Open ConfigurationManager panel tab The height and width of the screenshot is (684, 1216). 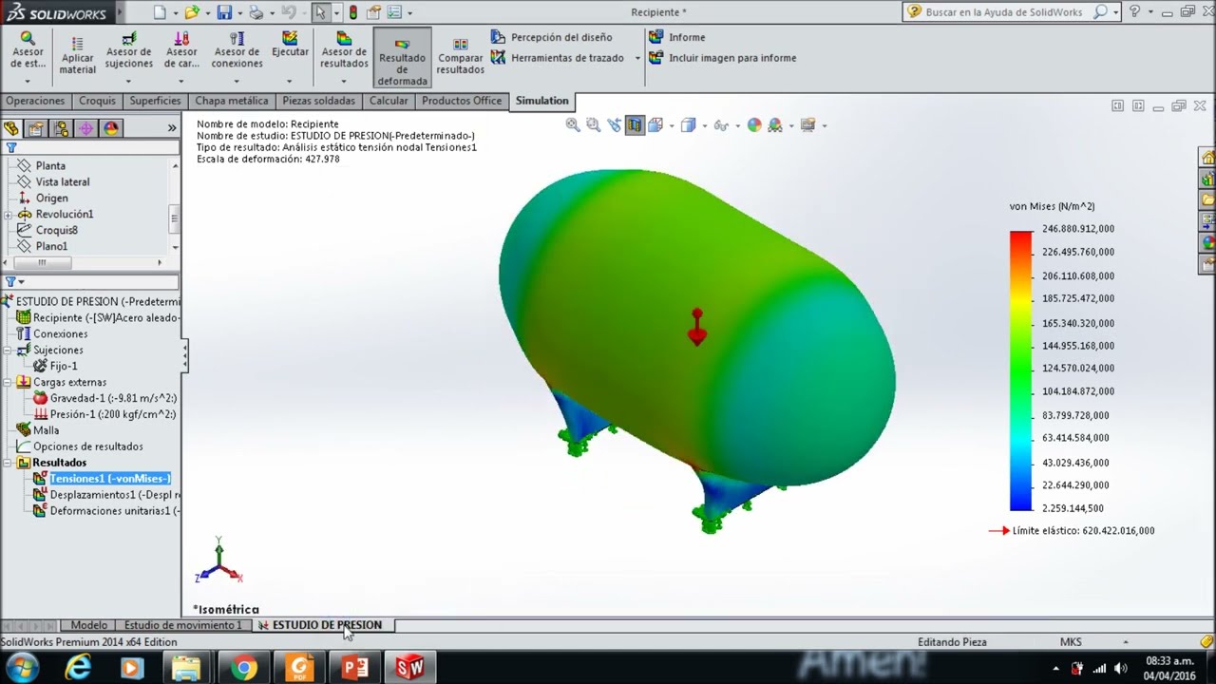(x=61, y=128)
